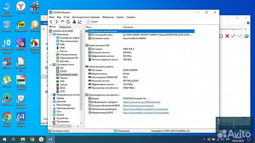Viewport: 255px width, 143px height.
Task: Open File Explorer from the taskbar
Action: tap(23, 139)
